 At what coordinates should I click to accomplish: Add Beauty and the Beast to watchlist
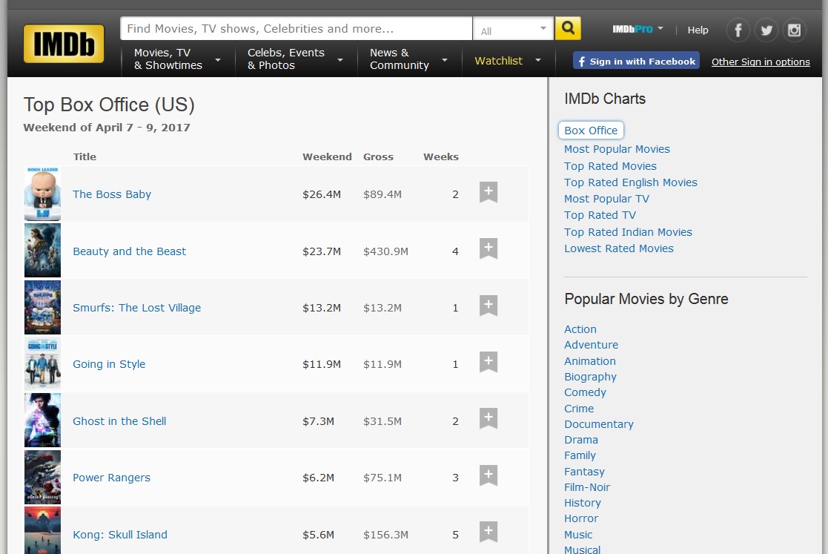coord(488,248)
